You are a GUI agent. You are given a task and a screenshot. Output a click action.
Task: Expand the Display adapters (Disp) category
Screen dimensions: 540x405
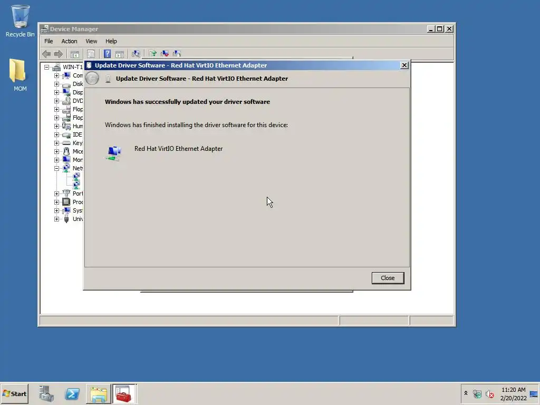tap(56, 92)
